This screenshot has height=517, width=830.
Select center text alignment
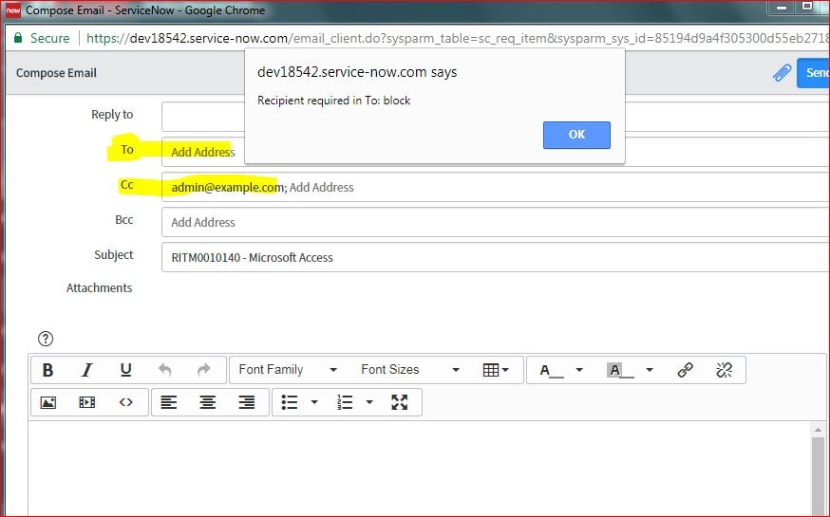click(207, 402)
